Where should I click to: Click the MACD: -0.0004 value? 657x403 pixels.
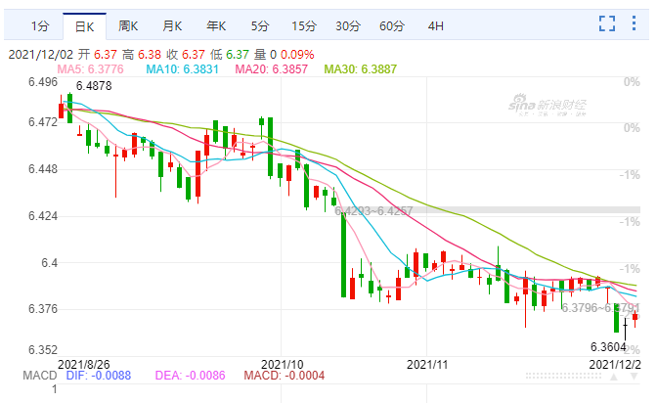[285, 376]
